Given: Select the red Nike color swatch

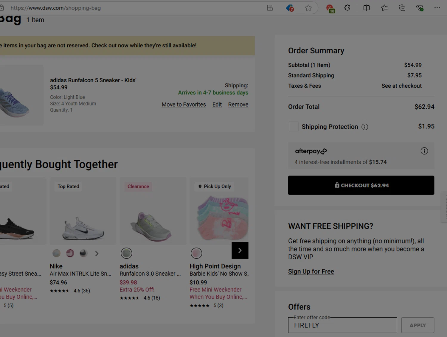Looking at the screenshot, I should coord(70,253).
